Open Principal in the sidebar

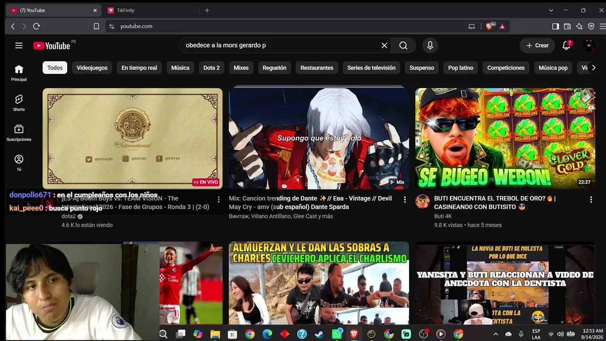click(19, 73)
